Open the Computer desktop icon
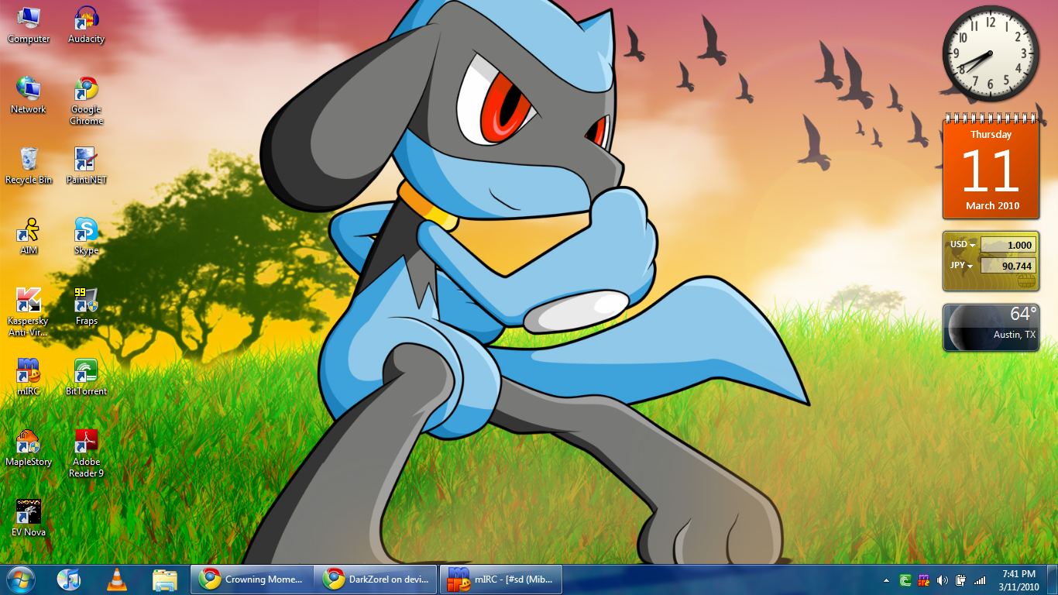This screenshot has height=595, width=1058. pyautogui.click(x=29, y=26)
